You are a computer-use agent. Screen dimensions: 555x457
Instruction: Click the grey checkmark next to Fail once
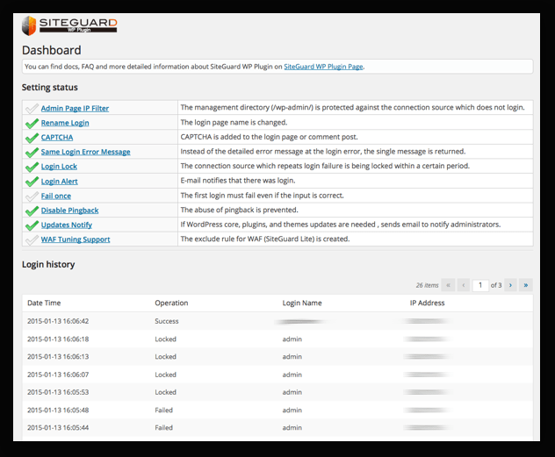[x=32, y=196]
